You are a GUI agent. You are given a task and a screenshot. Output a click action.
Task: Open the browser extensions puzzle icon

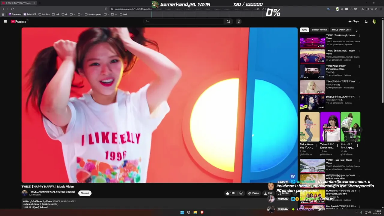pyautogui.click(x=351, y=9)
